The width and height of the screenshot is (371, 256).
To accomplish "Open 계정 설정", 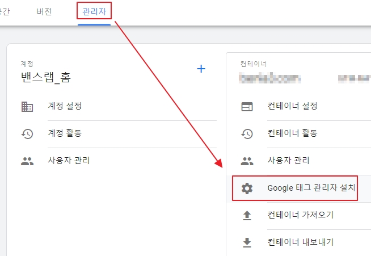I will click(x=65, y=106).
